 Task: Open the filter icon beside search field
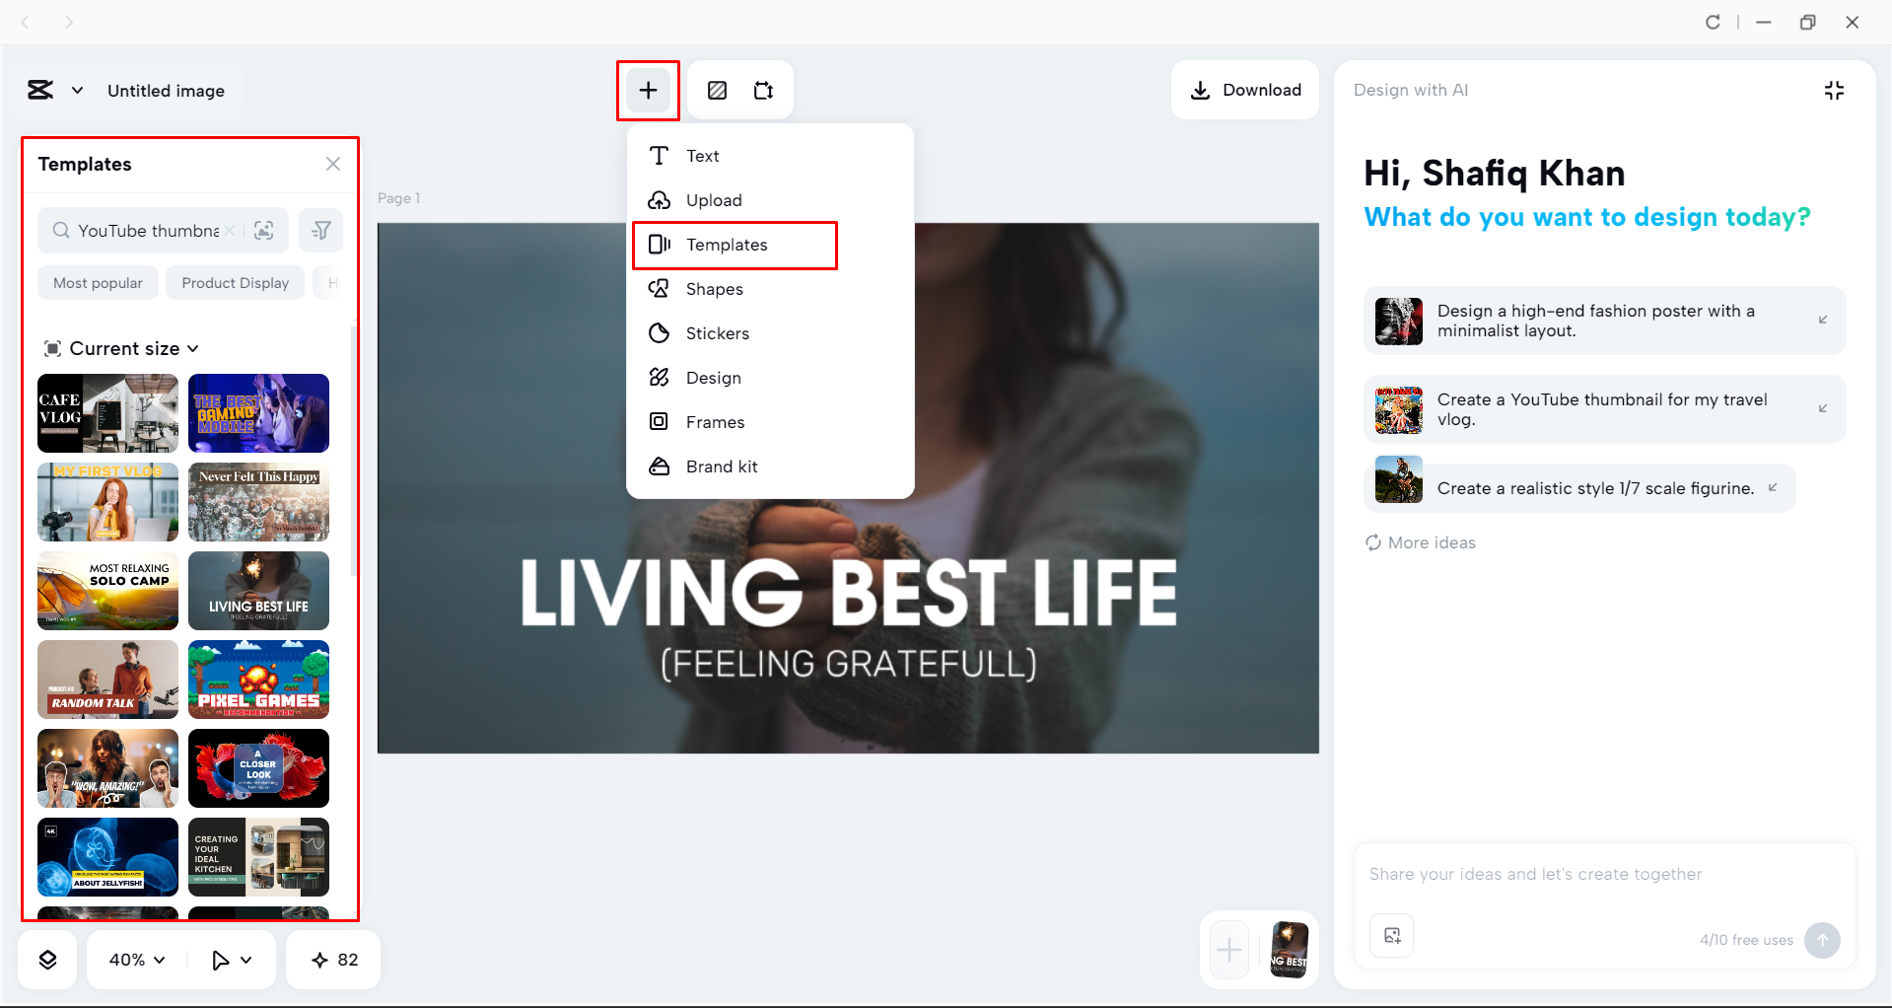(x=320, y=230)
